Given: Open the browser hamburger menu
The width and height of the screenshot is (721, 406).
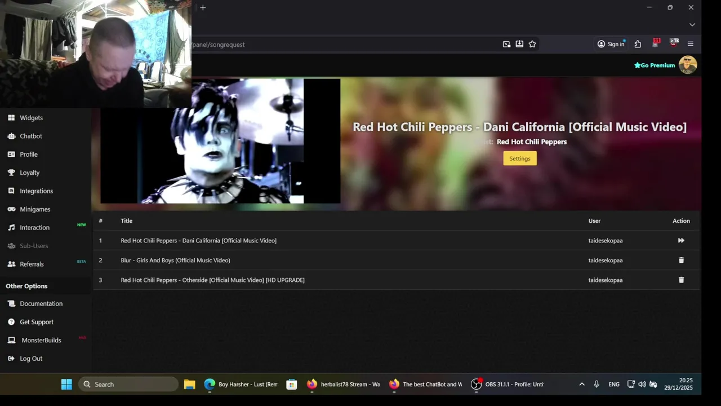Looking at the screenshot, I should pos(691,44).
